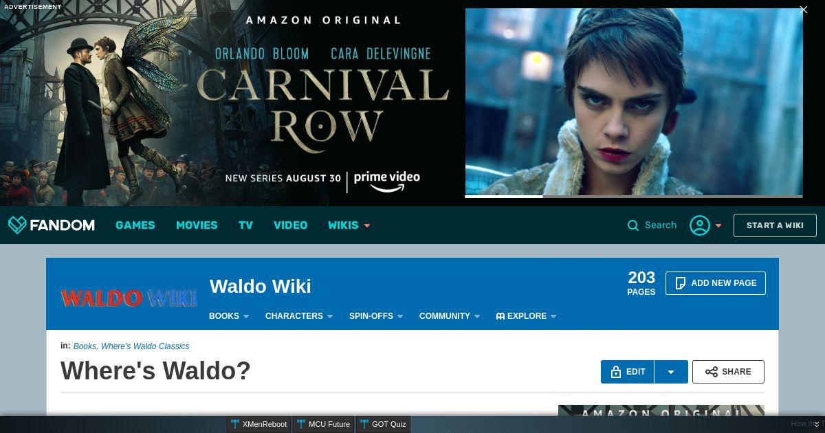The height and width of the screenshot is (433, 825).
Task: Open the user account avatar icon
Action: click(699, 225)
